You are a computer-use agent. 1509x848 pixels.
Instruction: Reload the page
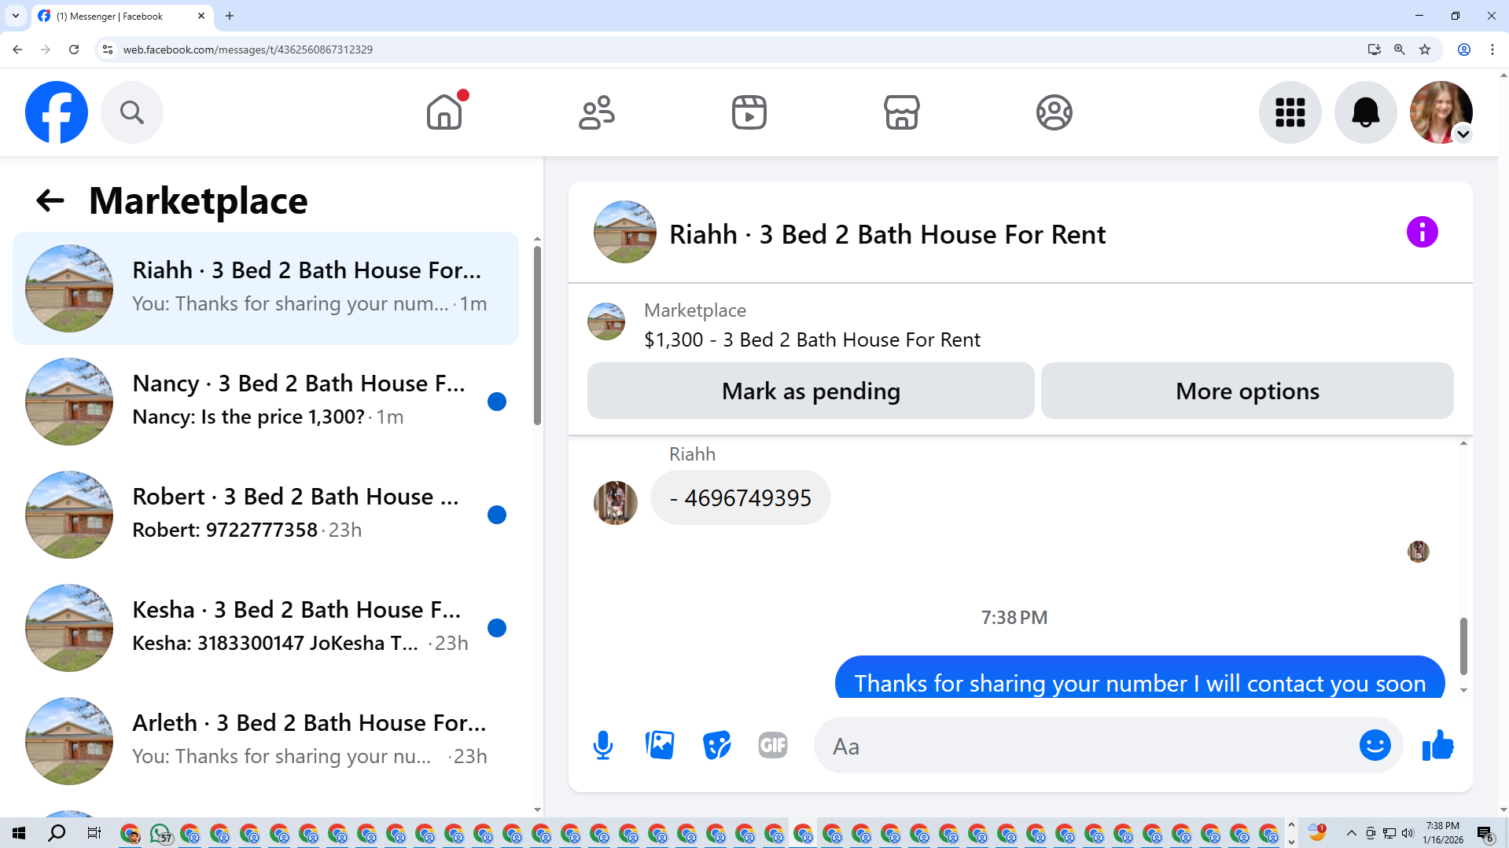74,50
